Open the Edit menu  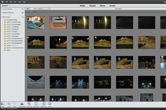coord(11,2)
